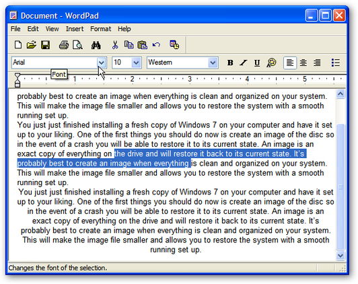Insert Date/Time using the toolbar icon
This screenshot has width=358, height=284.
174,44
